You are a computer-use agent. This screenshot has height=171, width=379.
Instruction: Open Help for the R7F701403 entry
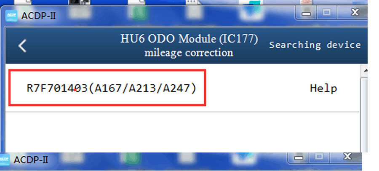(323, 88)
